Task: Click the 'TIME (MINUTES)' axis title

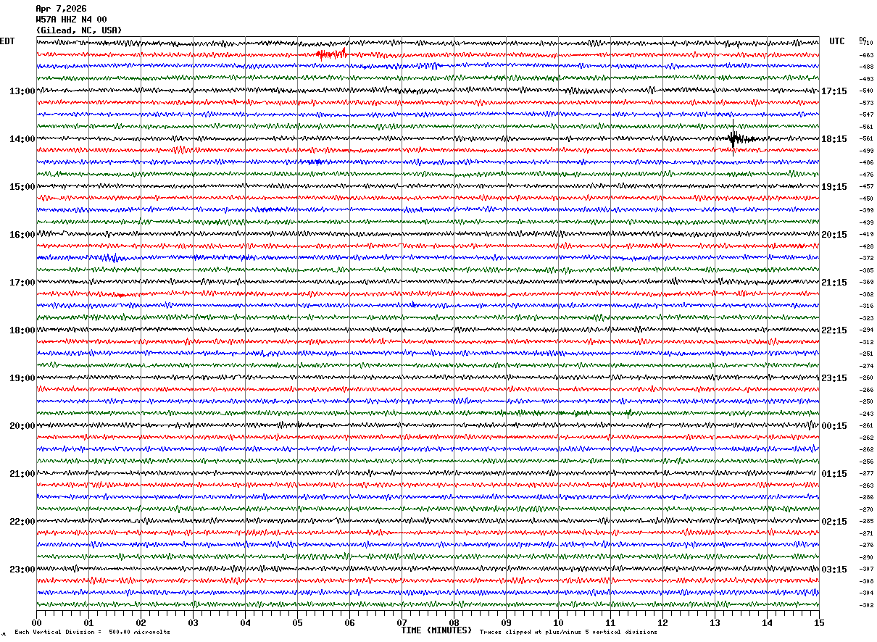Action: pos(436,630)
